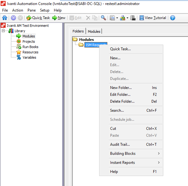Select Ivanti AM Test Environment root node
188x186 pixels.
click(28, 26)
